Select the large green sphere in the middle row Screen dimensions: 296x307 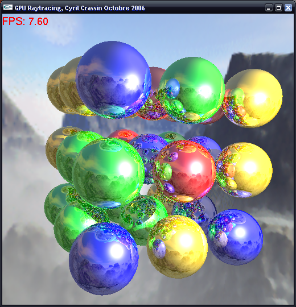tap(108, 172)
